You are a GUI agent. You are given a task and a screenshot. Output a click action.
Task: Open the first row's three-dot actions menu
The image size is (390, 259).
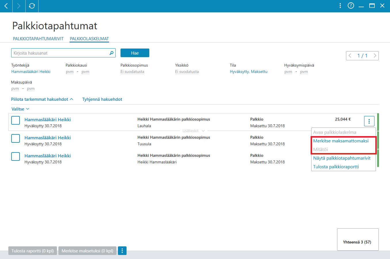point(369,121)
